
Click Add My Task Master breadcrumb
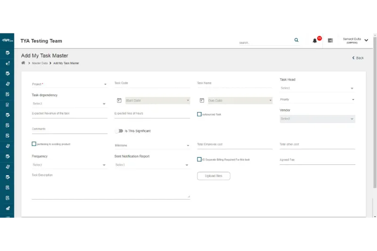point(66,63)
